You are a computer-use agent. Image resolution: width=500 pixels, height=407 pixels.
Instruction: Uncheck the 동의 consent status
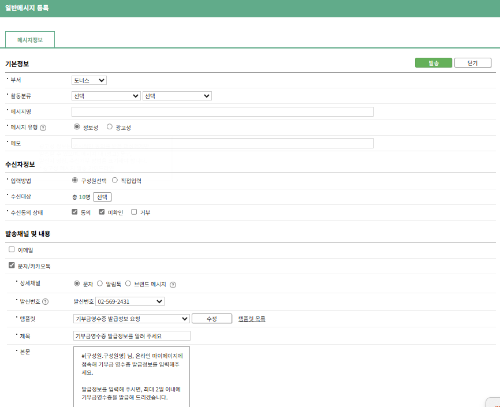click(x=74, y=212)
